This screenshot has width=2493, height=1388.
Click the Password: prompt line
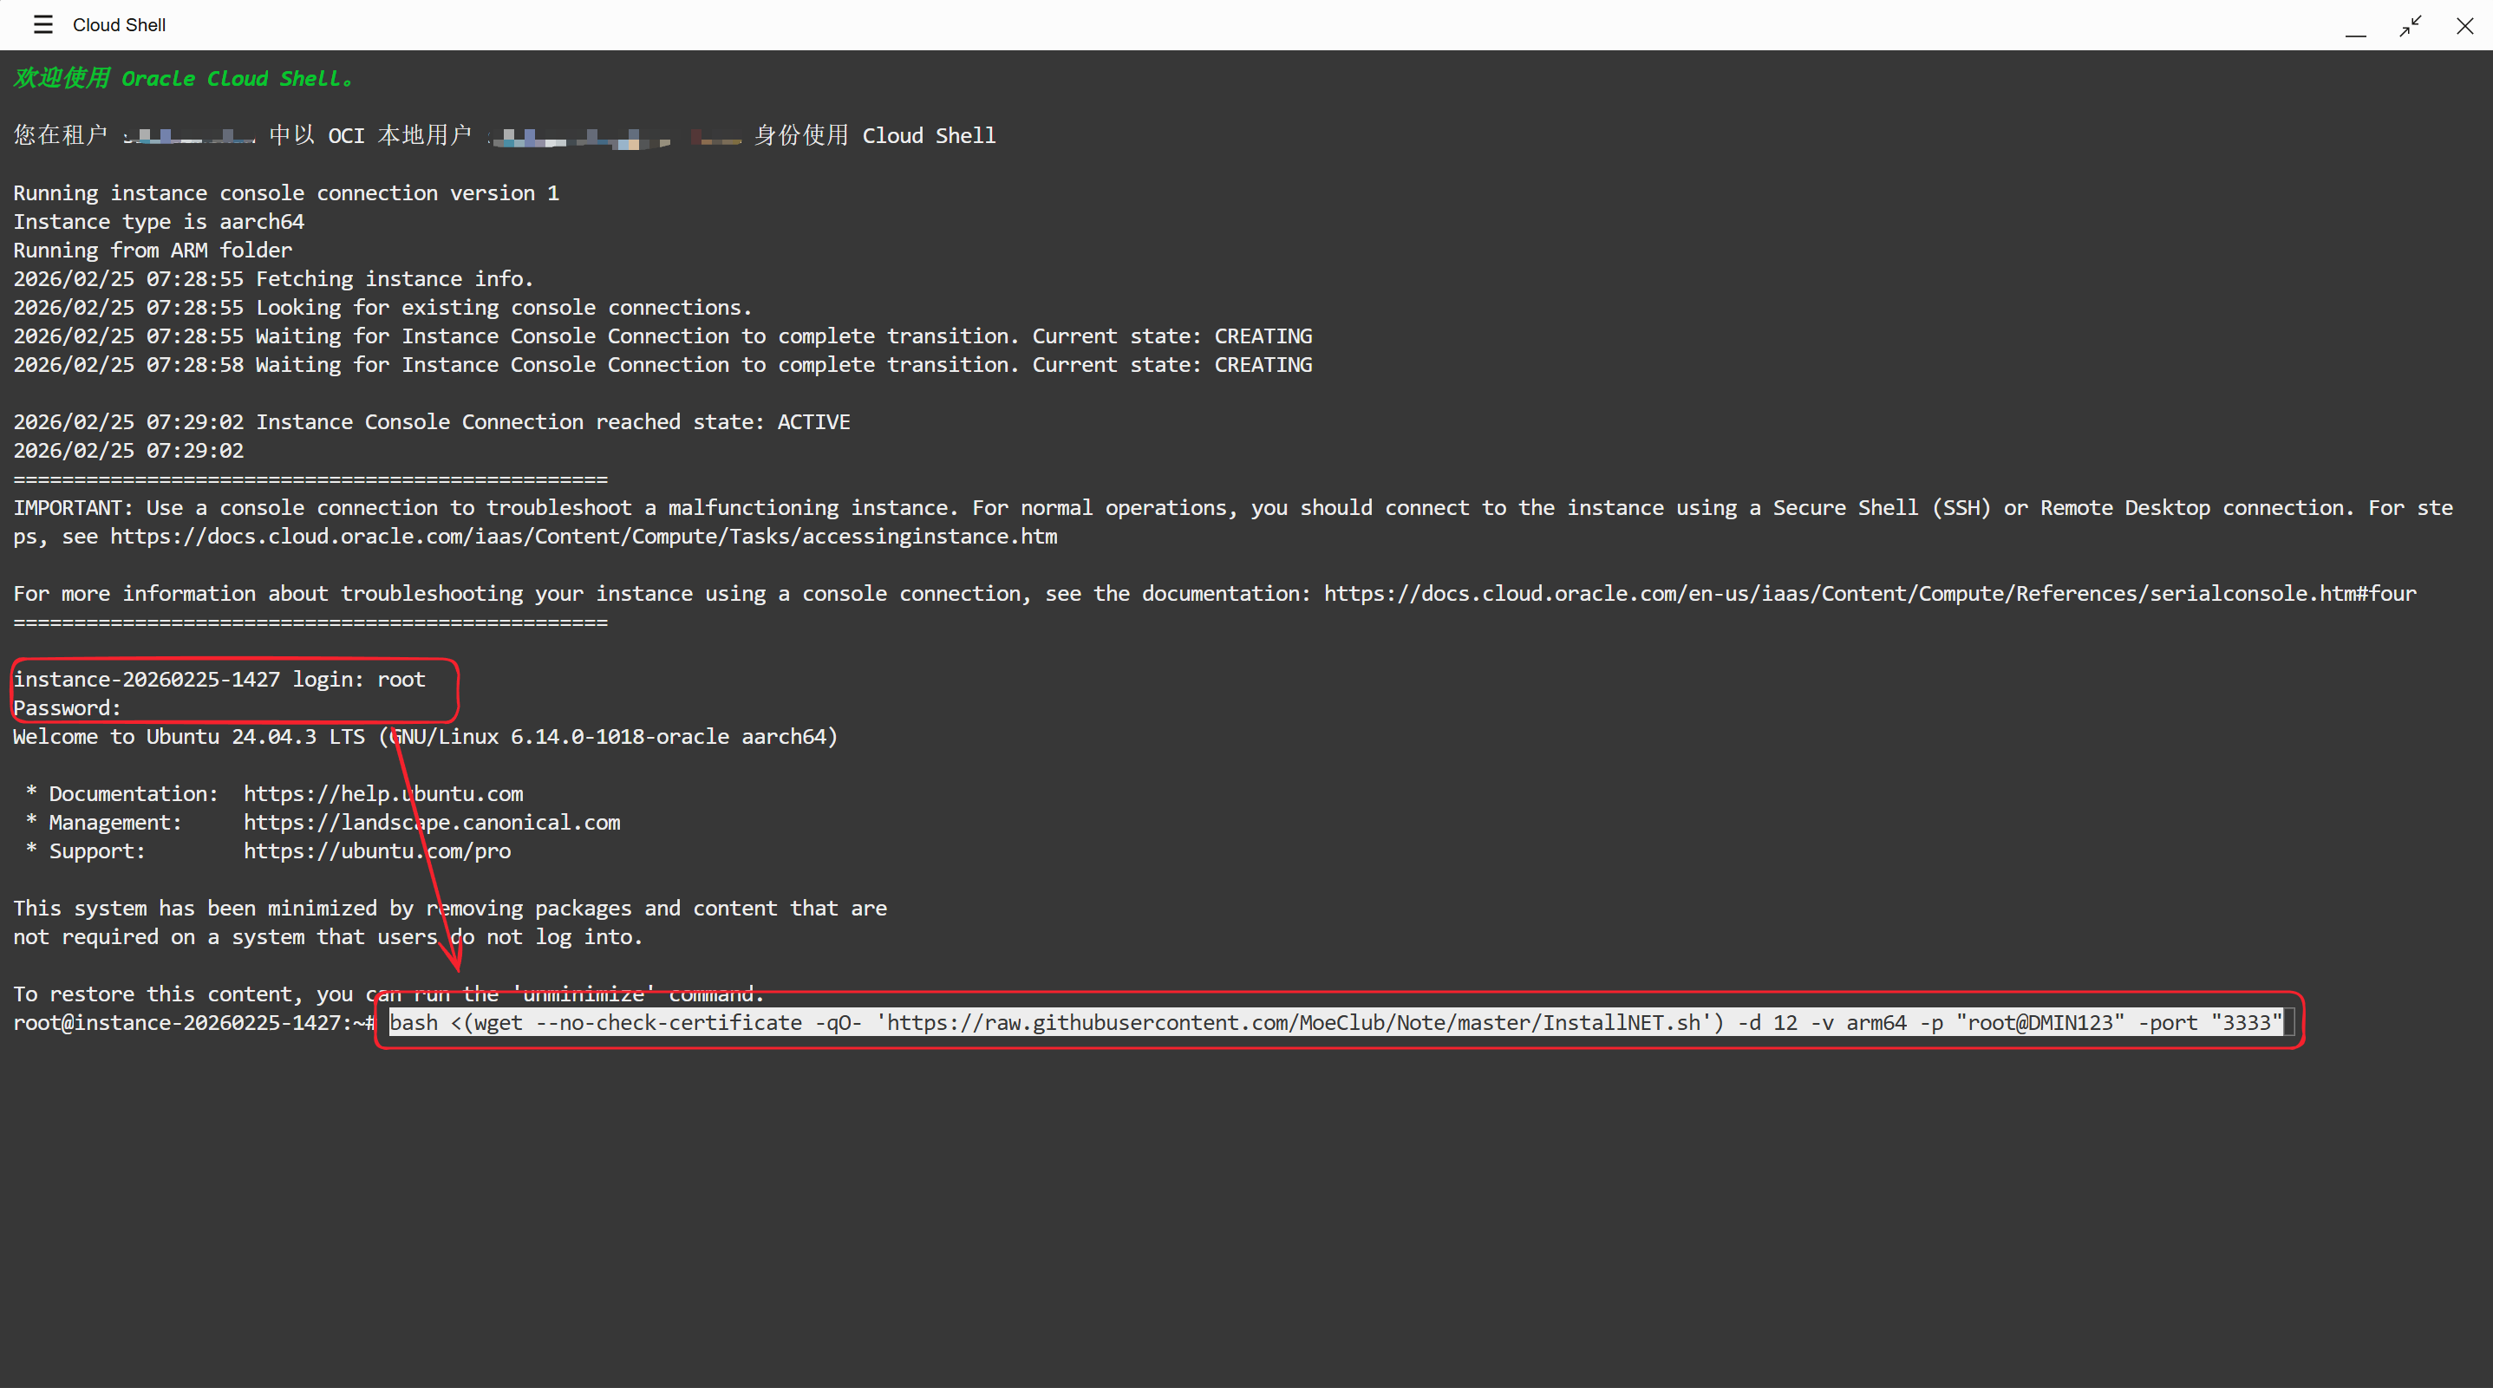tap(67, 707)
